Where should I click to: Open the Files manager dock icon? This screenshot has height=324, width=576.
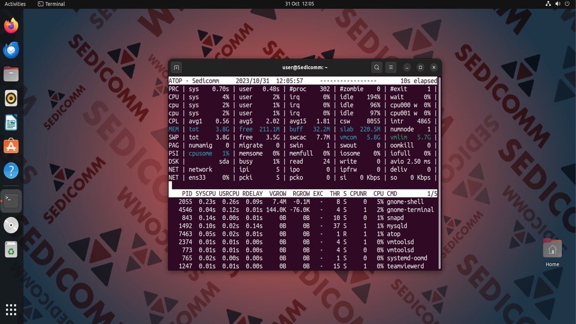11,74
